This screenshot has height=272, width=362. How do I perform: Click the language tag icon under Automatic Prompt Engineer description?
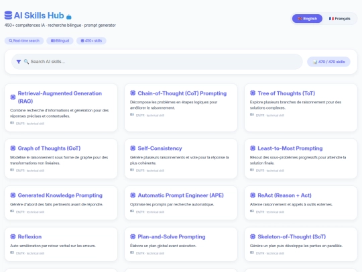click(x=132, y=212)
